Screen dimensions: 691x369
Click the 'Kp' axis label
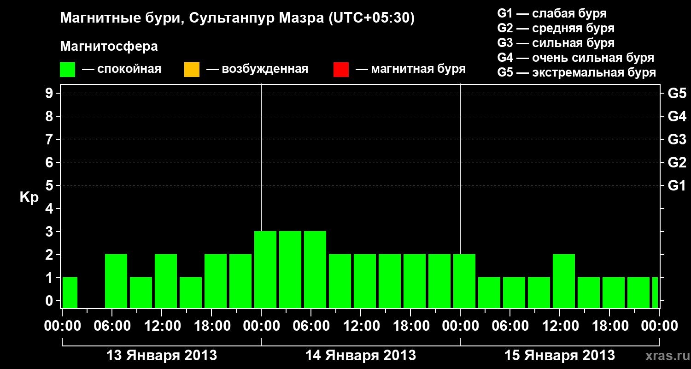[29, 197]
